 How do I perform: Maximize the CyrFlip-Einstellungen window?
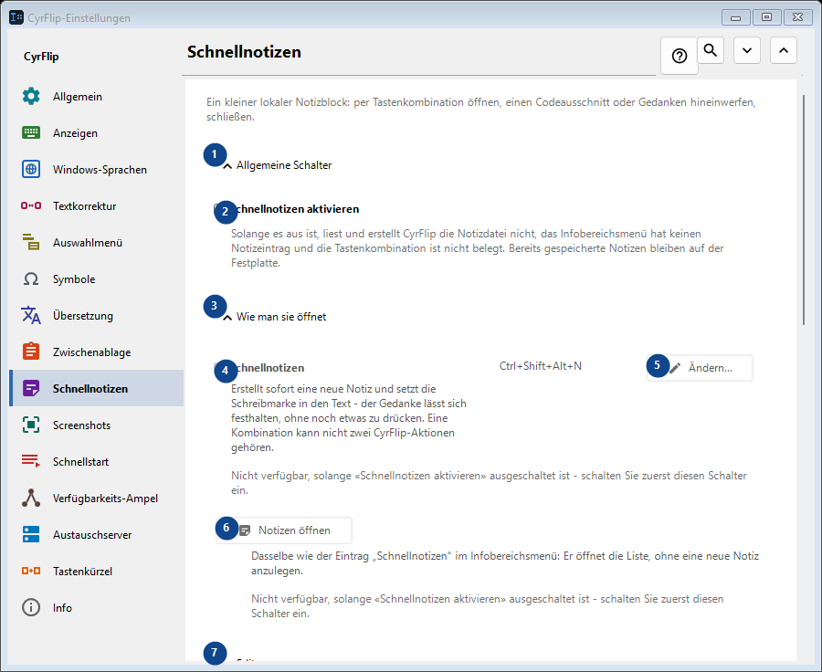766,17
